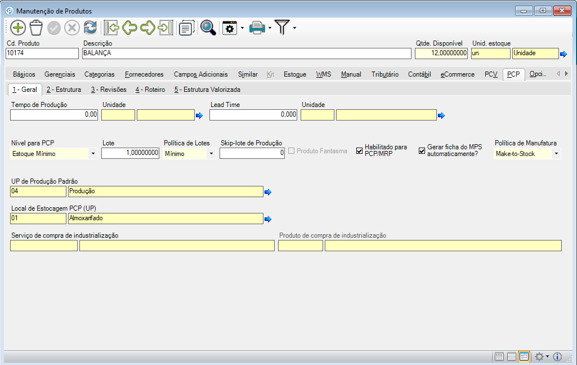577x365 pixels.
Task: Switch to the Básicos tab
Action: coord(24,74)
